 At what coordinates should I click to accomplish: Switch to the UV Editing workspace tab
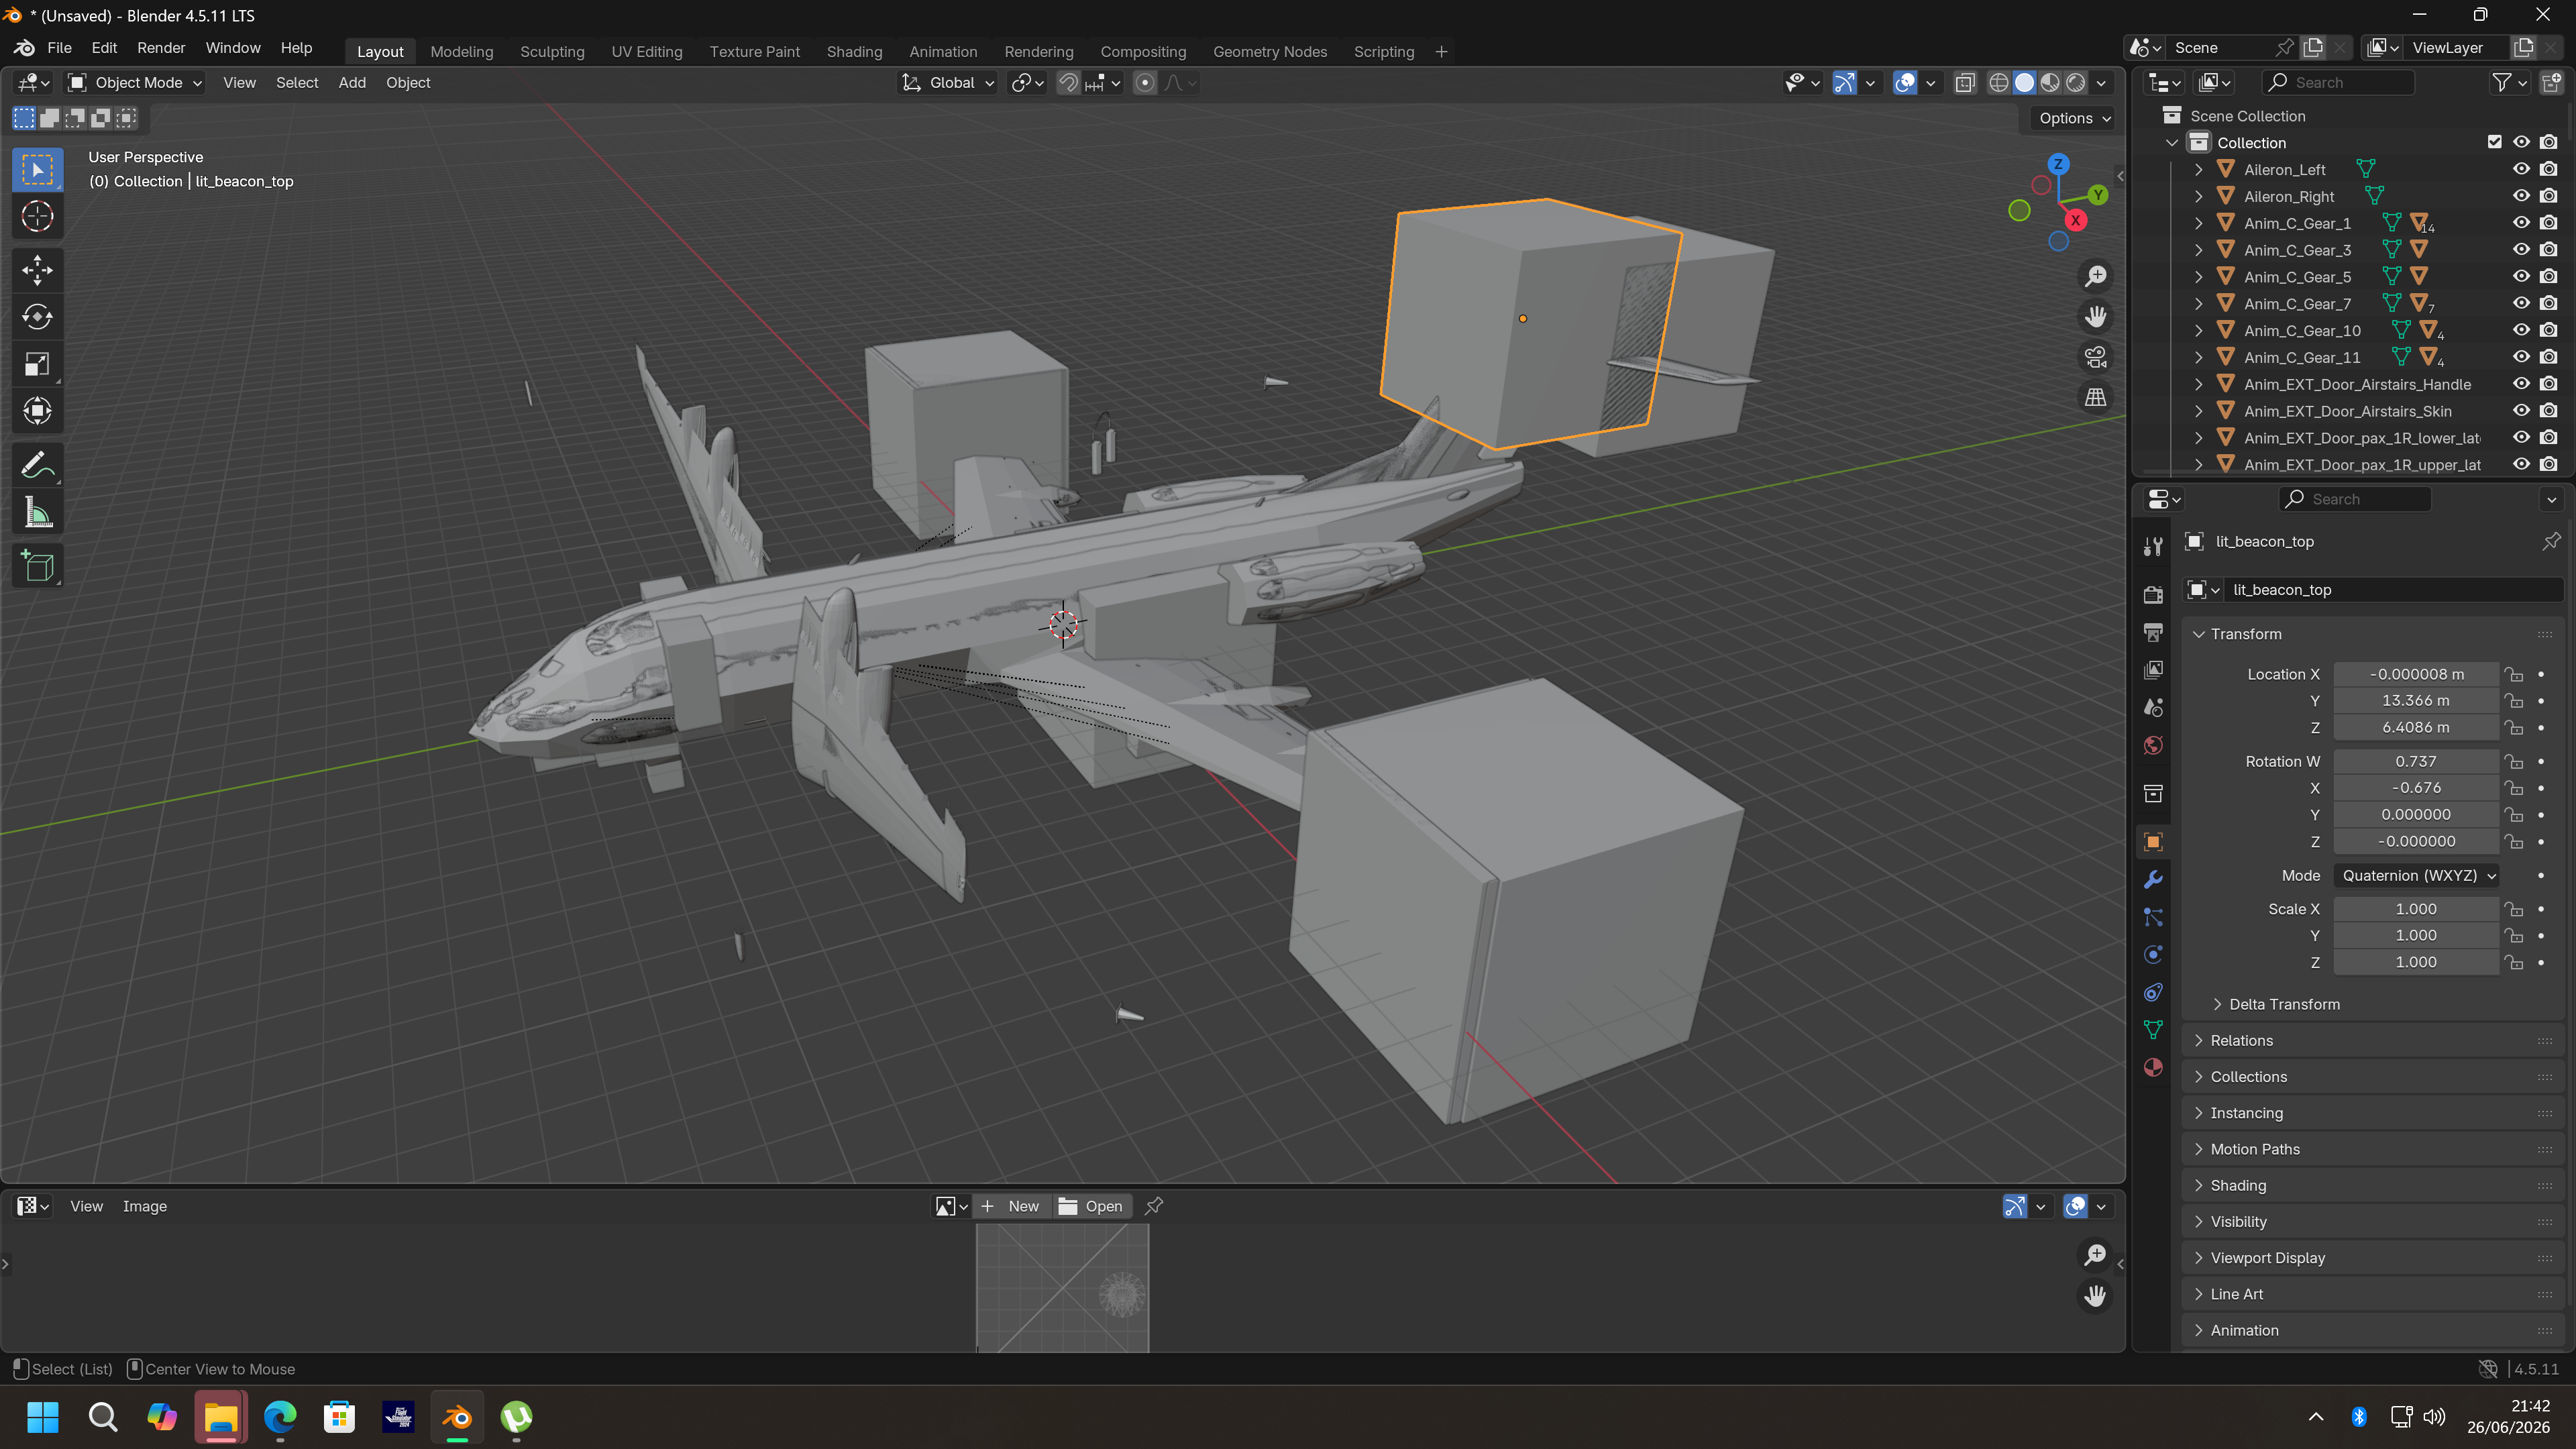point(647,51)
